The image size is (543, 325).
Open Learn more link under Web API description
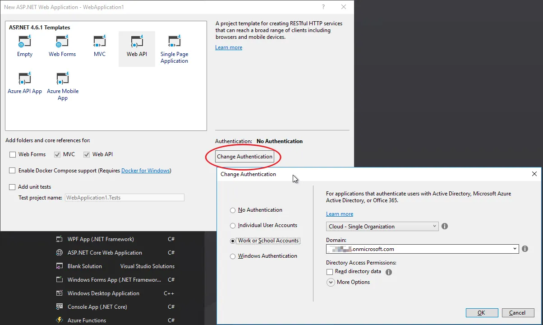pyautogui.click(x=229, y=47)
